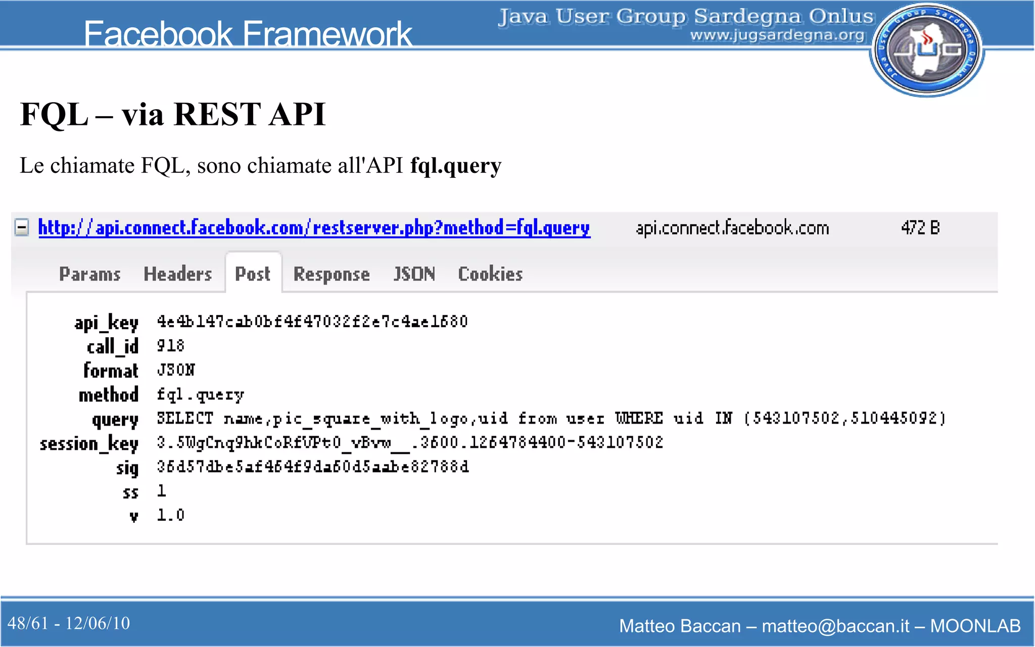Screen dimensions: 1035x647
Task: Click the session_key value string
Action: 410,443
